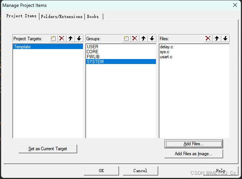Select the Template target
242x179 pixels.
pyautogui.click(x=48, y=47)
